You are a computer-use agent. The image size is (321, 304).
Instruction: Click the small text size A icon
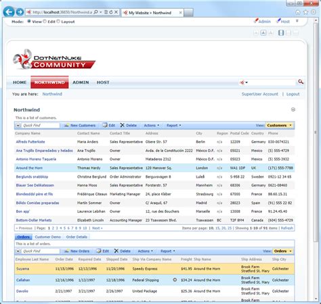click(x=256, y=33)
